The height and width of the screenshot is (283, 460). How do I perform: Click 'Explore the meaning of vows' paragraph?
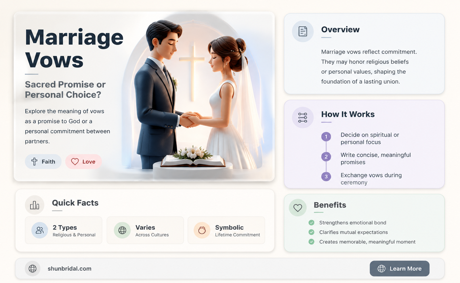[x=68, y=126]
